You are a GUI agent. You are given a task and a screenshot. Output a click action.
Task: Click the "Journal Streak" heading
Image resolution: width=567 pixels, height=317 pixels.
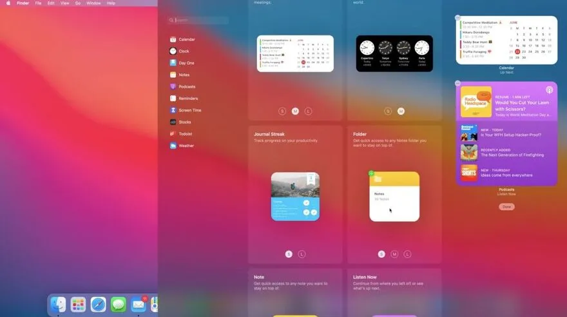coord(269,134)
